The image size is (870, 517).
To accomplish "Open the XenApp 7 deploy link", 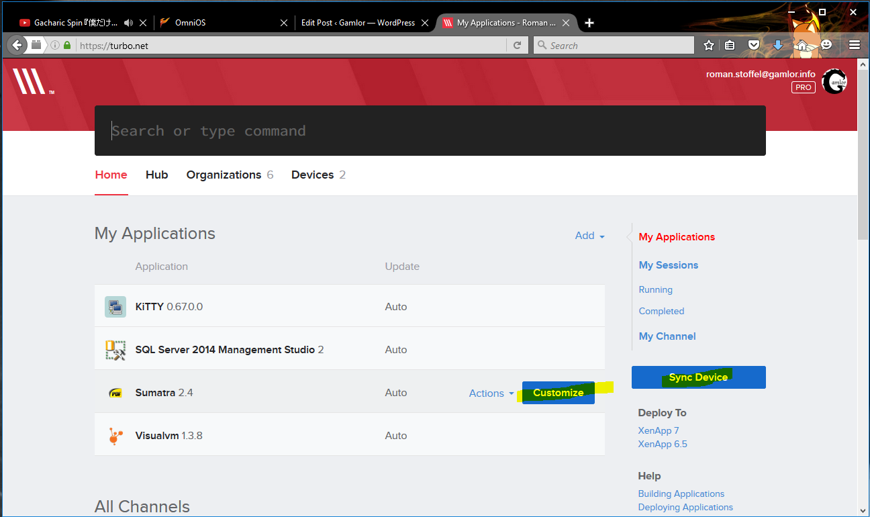I will point(659,430).
